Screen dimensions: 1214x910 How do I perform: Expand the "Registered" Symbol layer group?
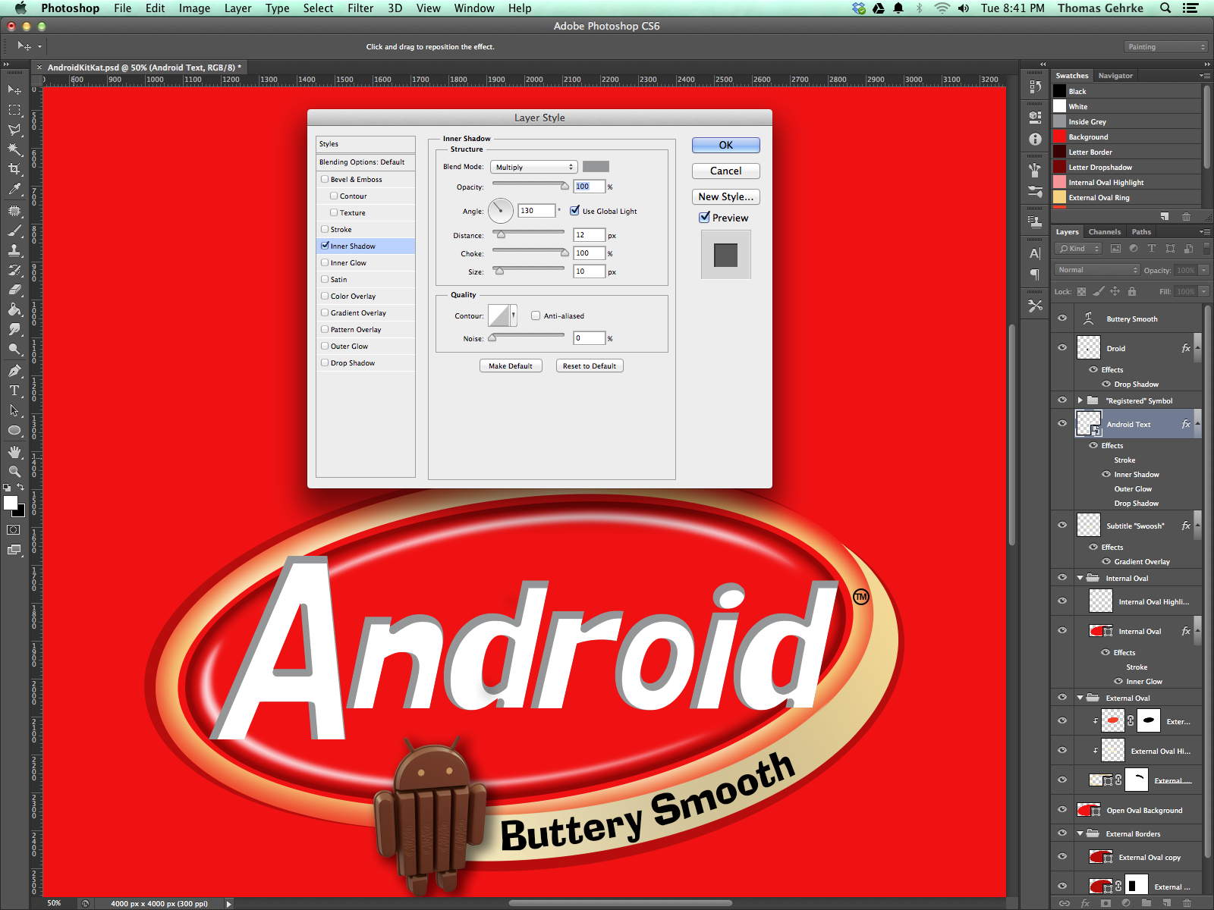pyautogui.click(x=1080, y=400)
